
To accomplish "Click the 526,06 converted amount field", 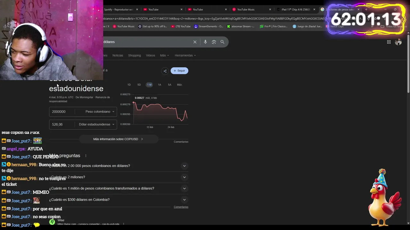I will pos(62,124).
